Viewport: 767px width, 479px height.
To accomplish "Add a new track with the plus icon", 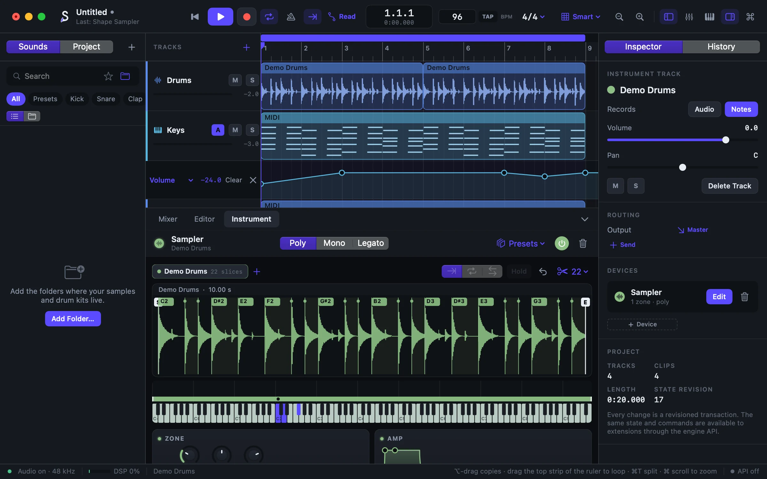I will point(246,47).
